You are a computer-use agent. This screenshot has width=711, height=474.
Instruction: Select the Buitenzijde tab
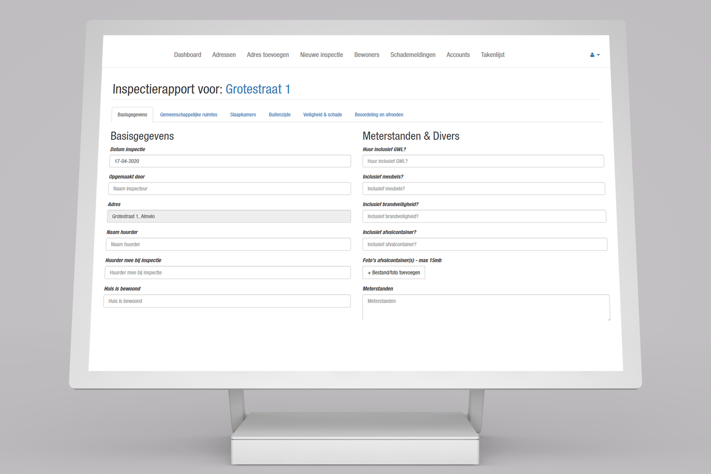(279, 115)
